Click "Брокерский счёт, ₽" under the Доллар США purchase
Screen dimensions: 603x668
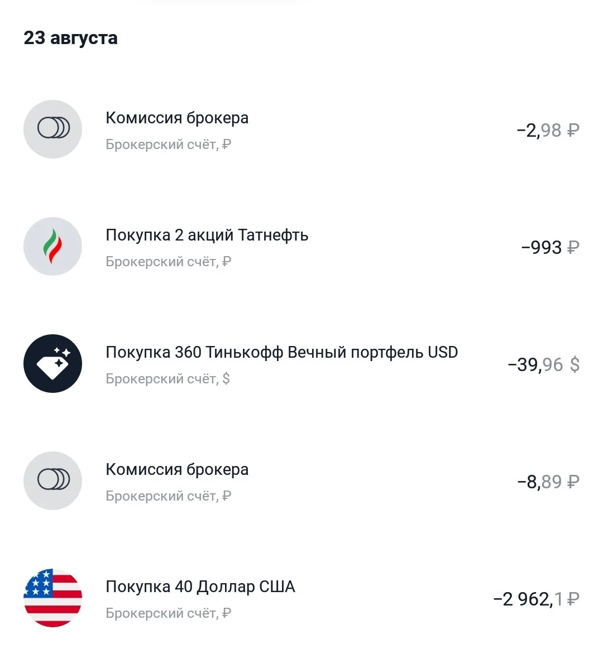168,613
